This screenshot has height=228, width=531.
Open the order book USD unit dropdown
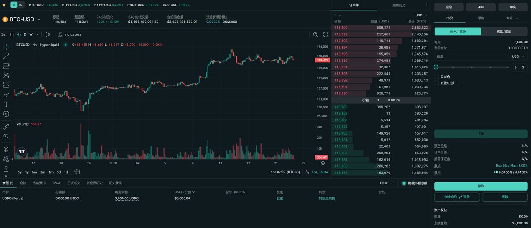coord(422,15)
